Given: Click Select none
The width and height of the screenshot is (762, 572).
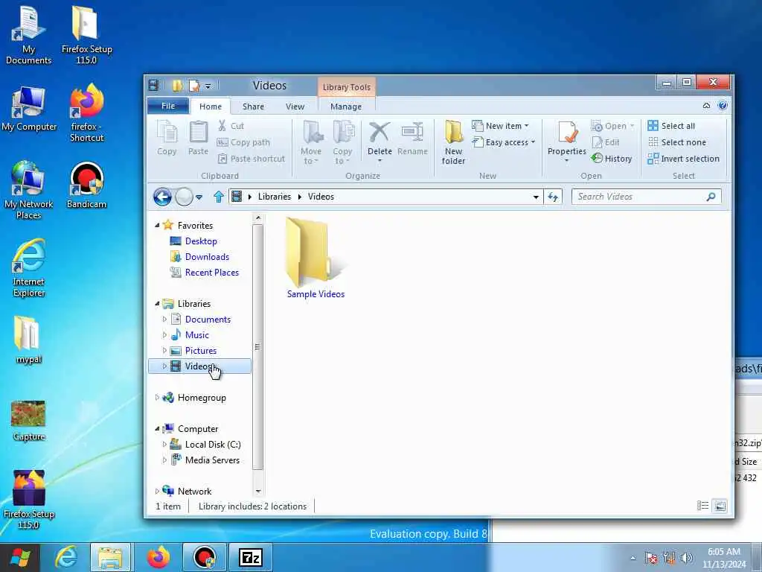Looking at the screenshot, I should tap(677, 142).
